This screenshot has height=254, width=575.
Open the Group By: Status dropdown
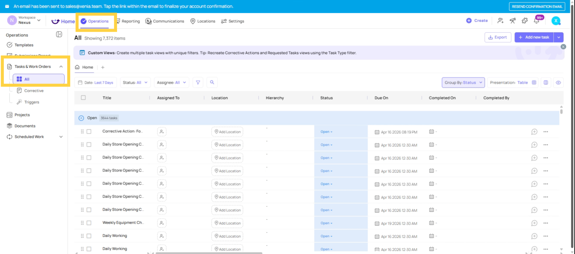click(463, 83)
